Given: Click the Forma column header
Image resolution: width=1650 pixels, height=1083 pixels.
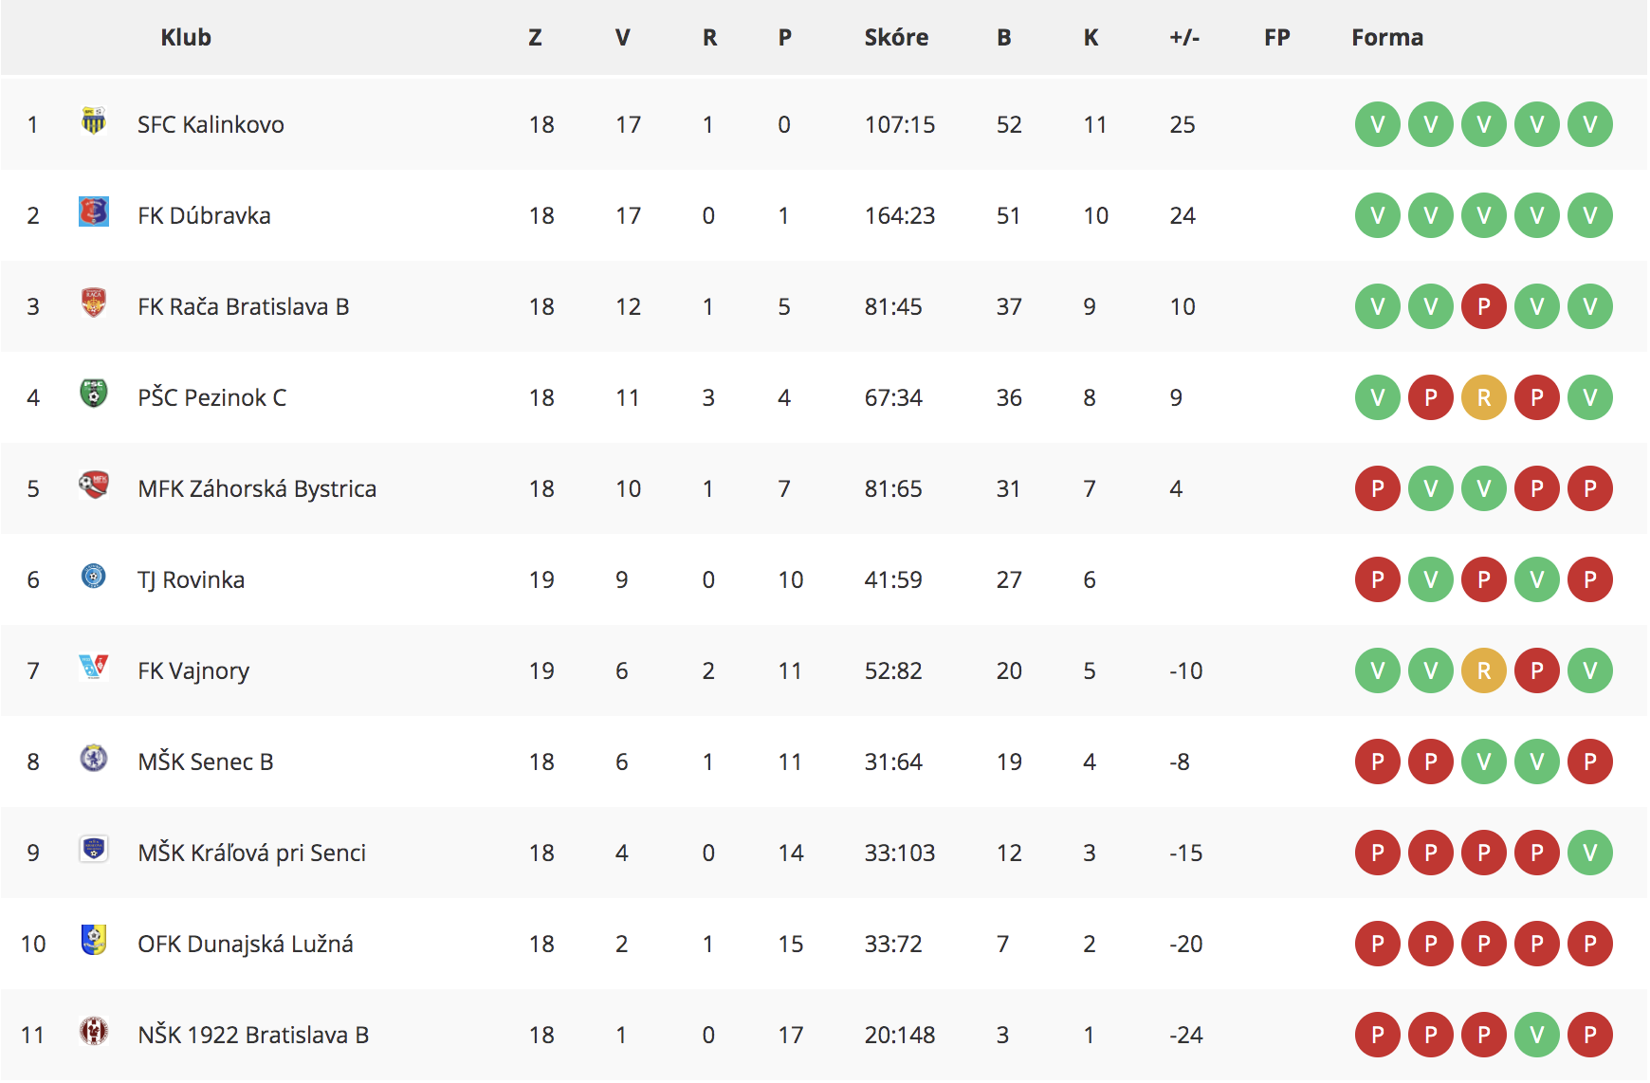Looking at the screenshot, I should 1387,37.
